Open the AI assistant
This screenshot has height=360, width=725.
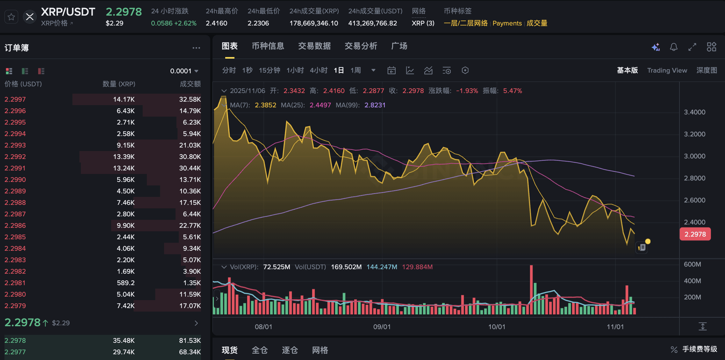(656, 47)
